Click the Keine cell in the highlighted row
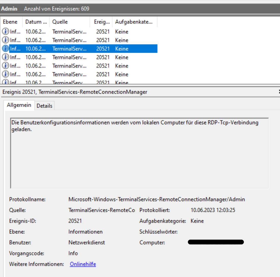Screen dimensions: 280x277 pyautogui.click(x=122, y=49)
